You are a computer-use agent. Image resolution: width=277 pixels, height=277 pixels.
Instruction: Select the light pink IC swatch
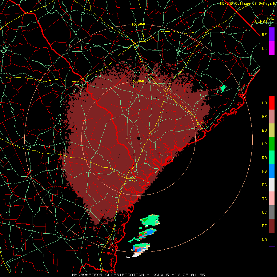coord(272,199)
